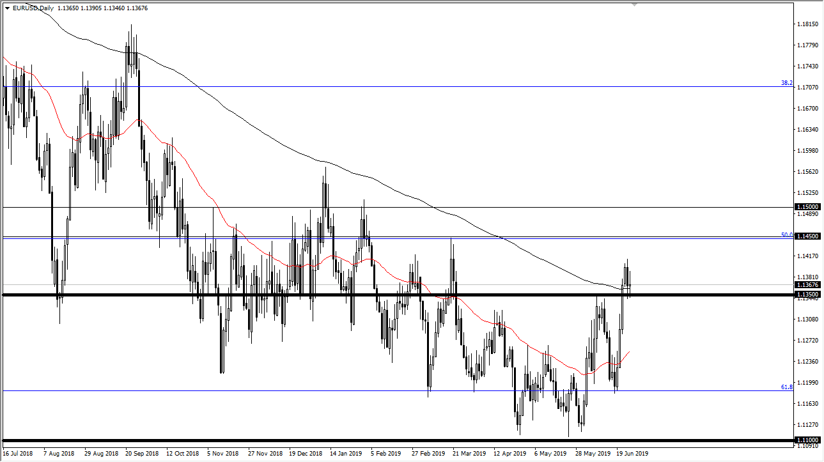This screenshot has width=824, height=462.
Task: Click the 1.18150 price axis value
Action: pos(808,24)
